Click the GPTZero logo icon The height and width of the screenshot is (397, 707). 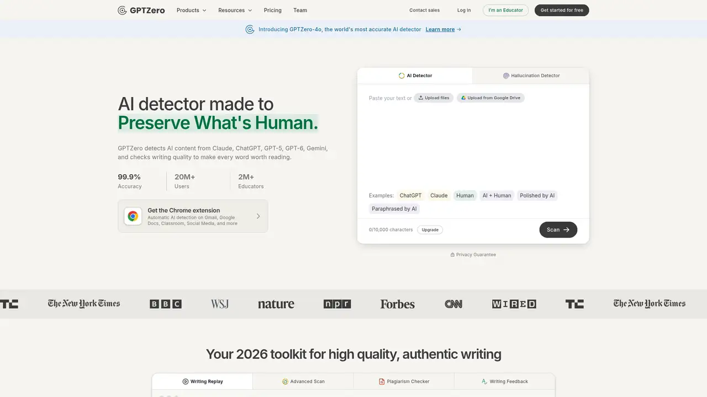click(122, 10)
